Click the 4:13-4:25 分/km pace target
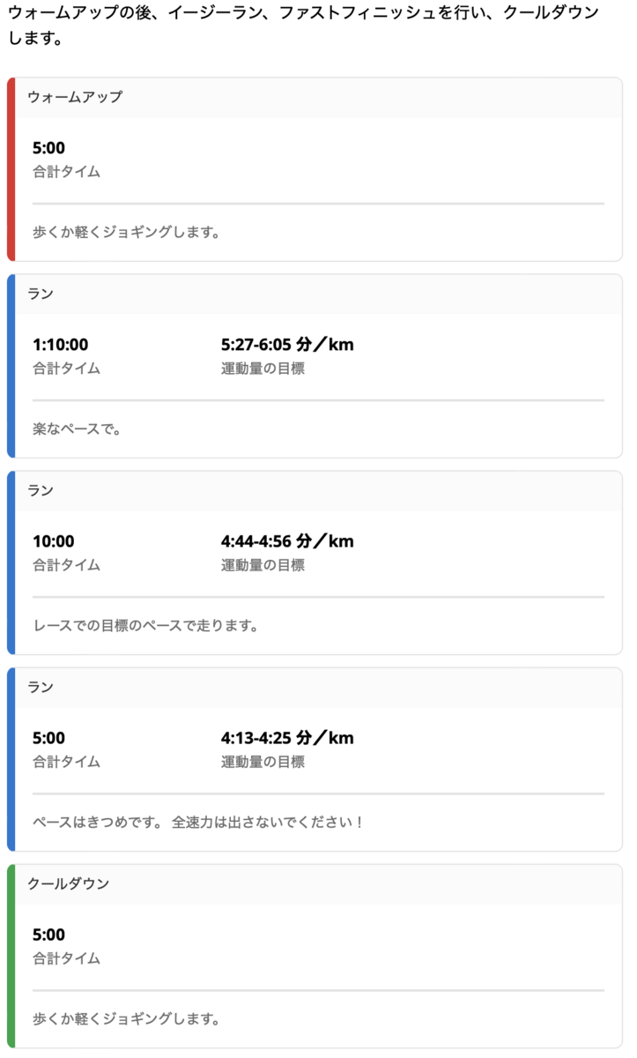Viewport: 637px width, 1058px height. (287, 738)
